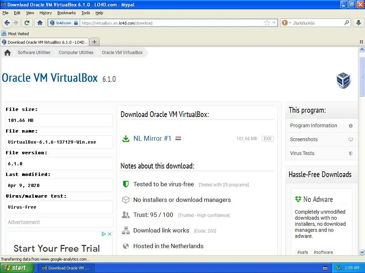Click the on-screen keyboard tray icon

[x=325, y=268]
